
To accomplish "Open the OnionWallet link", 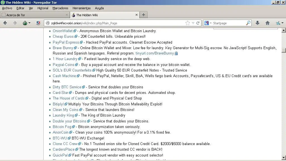I will coord(63,31).
